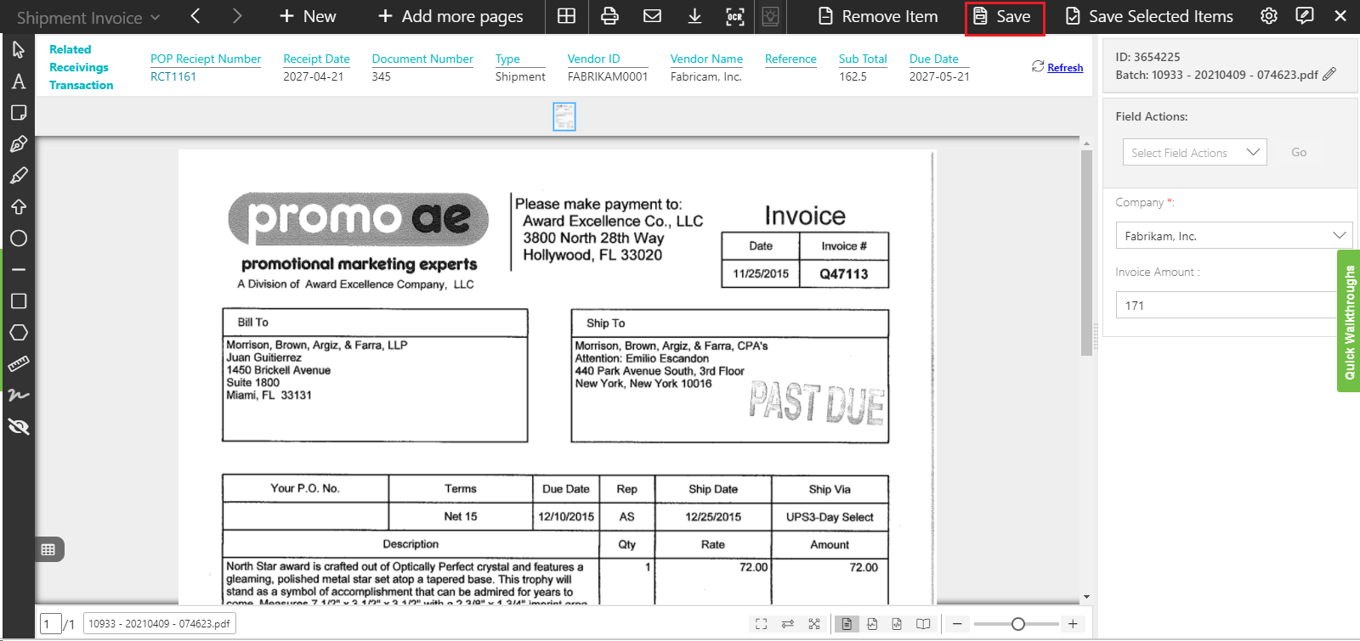
Task: Enable single page document view mode
Action: click(x=846, y=624)
